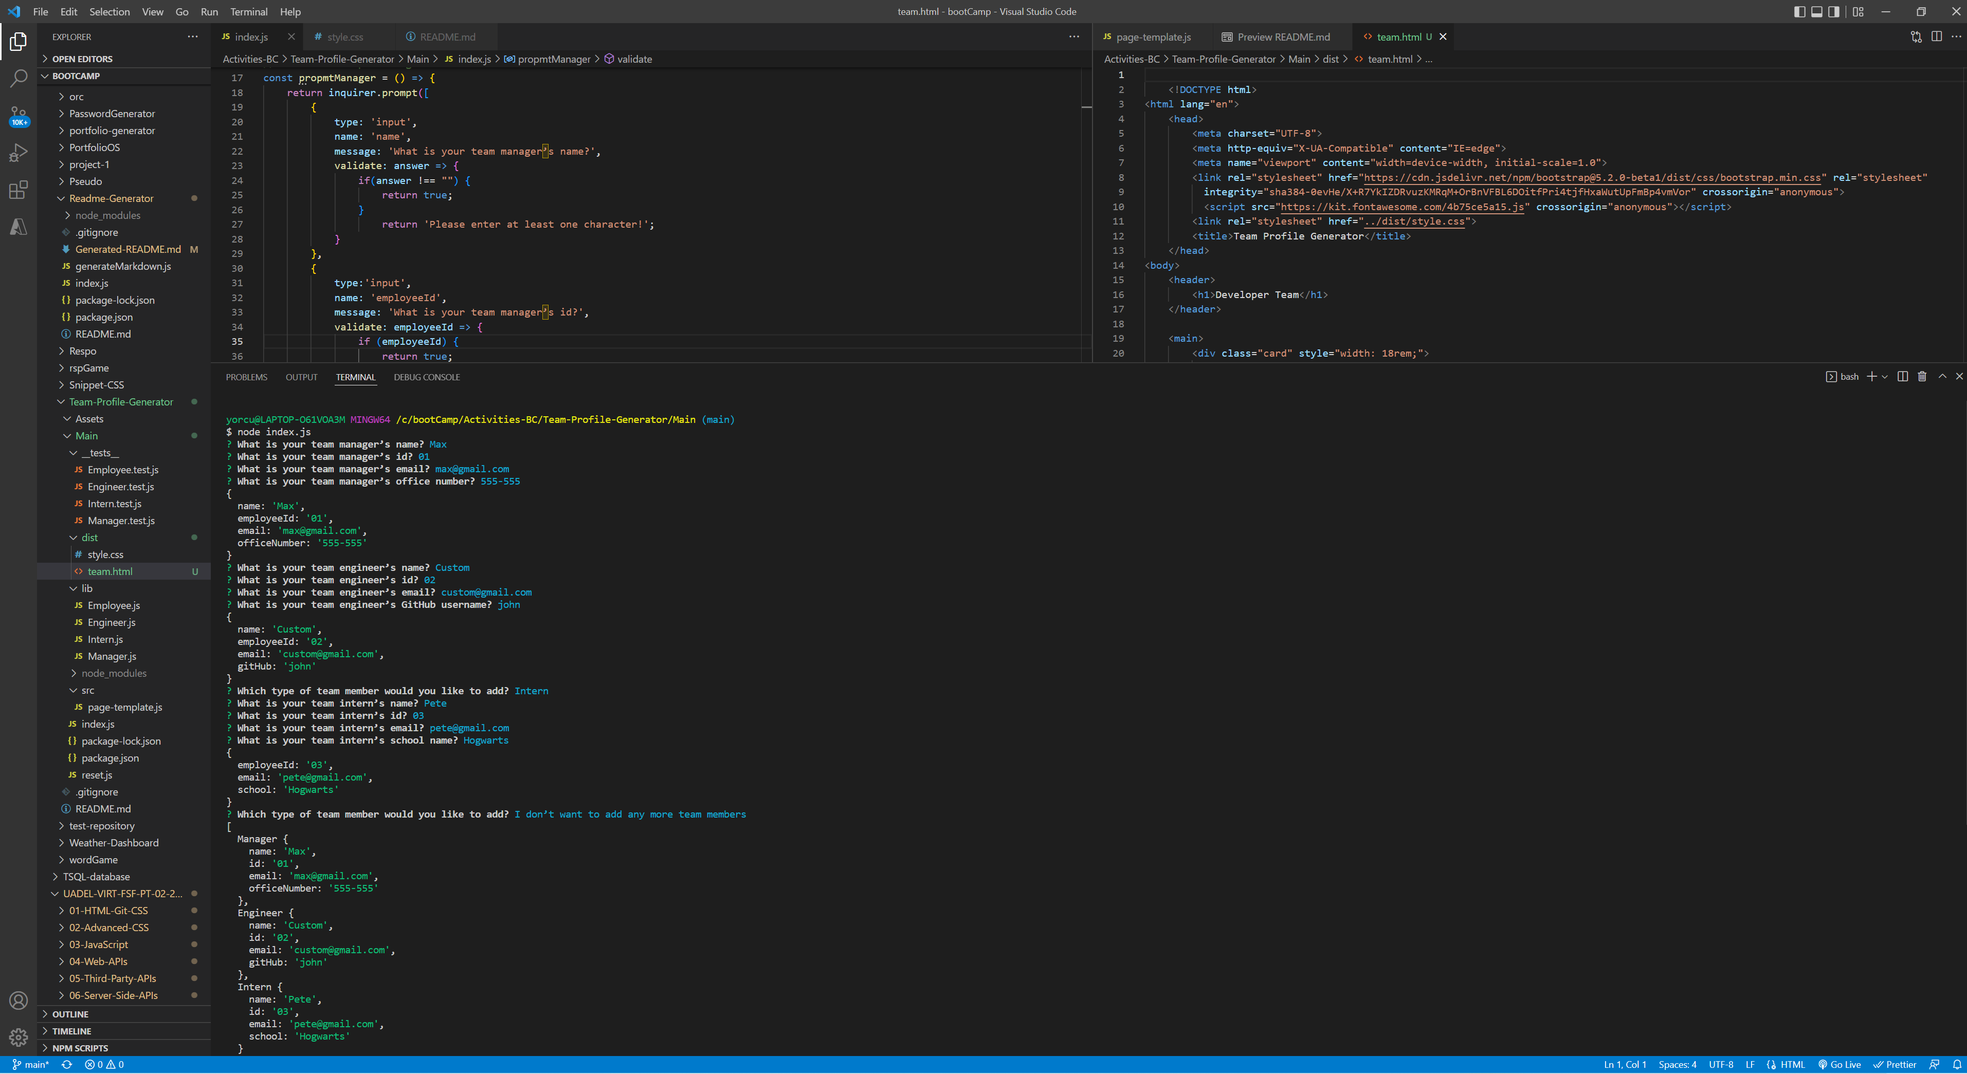
Task: Split the terminal
Action: 1902,376
